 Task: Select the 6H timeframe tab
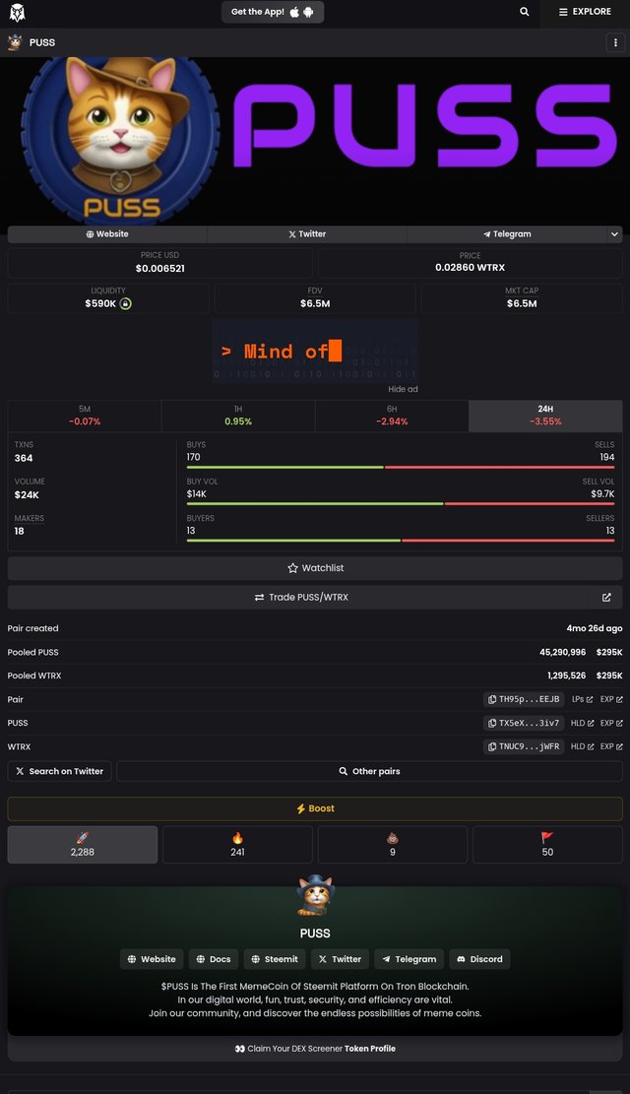[392, 416]
